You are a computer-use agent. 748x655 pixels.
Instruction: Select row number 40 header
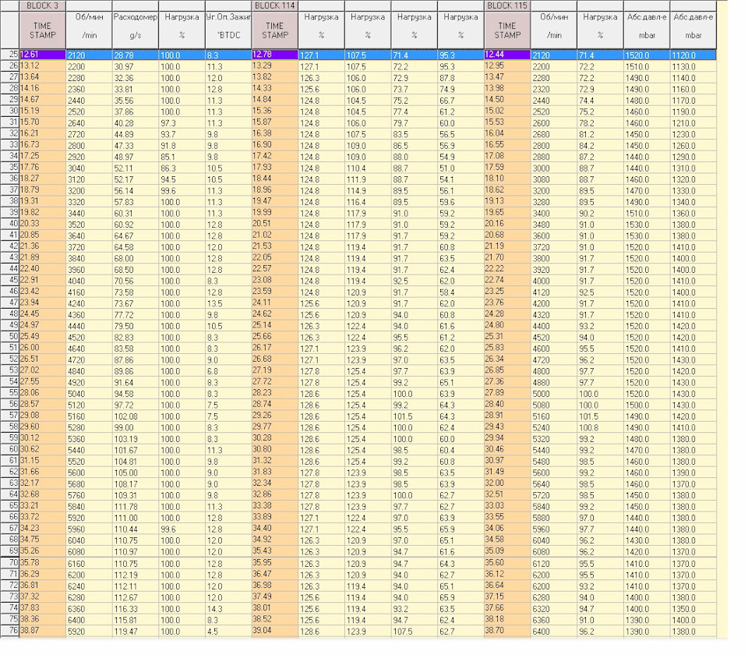pos(9,224)
